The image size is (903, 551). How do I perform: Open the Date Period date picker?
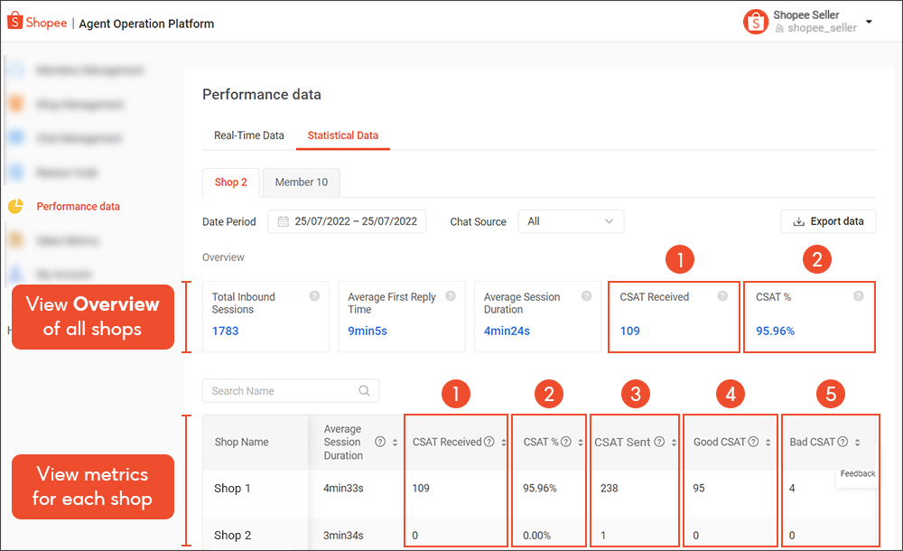(352, 221)
